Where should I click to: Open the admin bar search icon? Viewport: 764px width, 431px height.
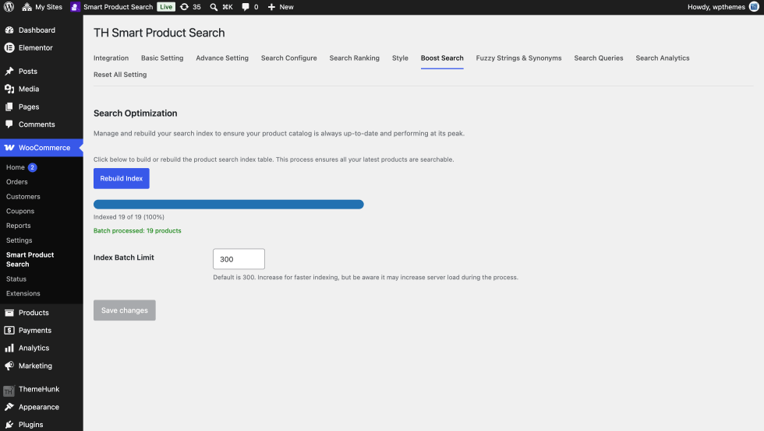coord(214,7)
